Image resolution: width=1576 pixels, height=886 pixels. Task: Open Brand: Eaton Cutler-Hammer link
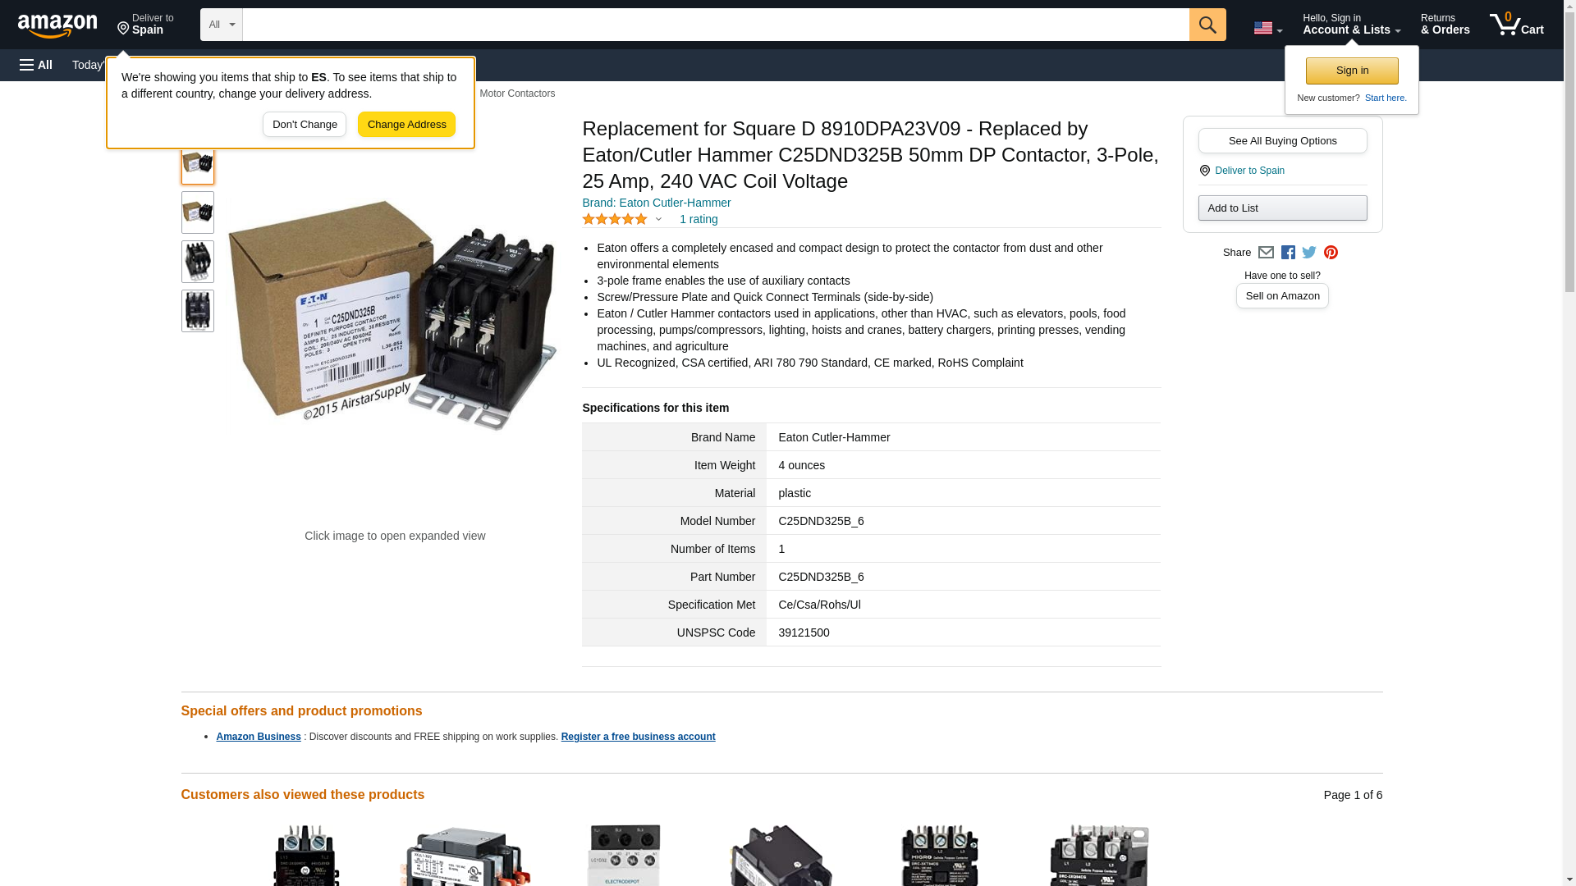656,203
